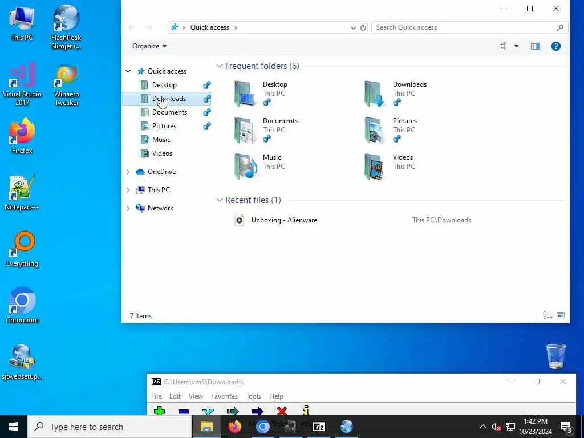Select the Chromium desktop shortcut
The height and width of the screenshot is (438, 584).
(x=22, y=306)
